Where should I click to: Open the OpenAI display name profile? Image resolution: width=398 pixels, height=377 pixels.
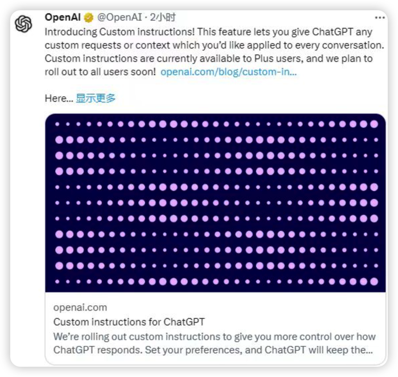tap(63, 17)
